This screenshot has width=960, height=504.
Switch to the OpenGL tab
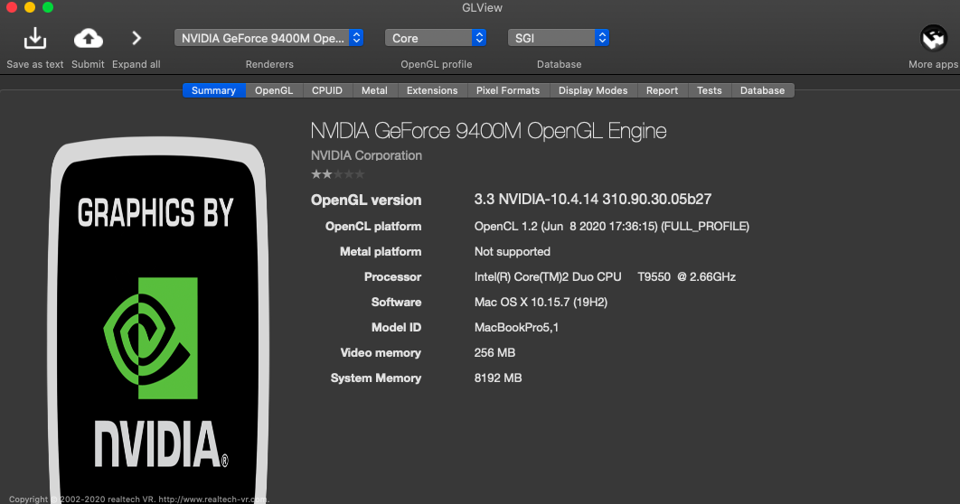pos(274,90)
